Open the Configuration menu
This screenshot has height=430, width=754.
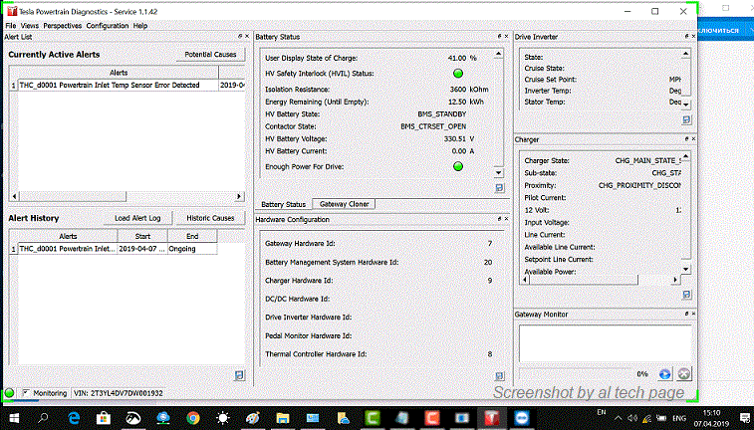[x=107, y=25]
